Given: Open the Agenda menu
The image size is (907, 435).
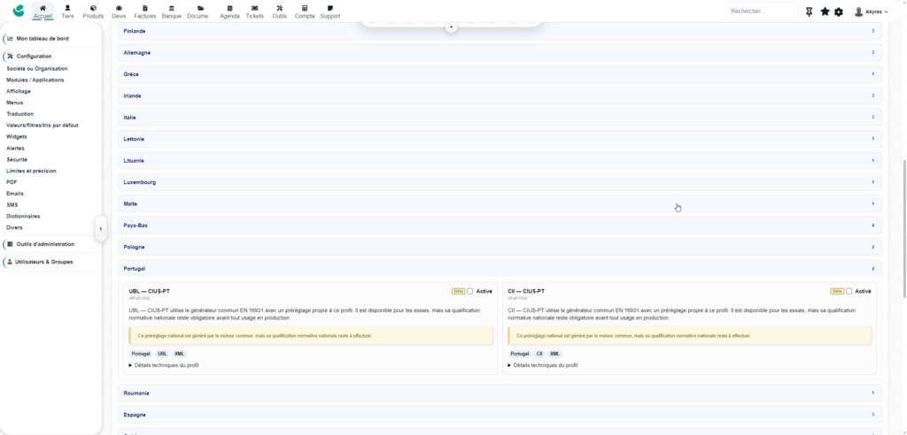Looking at the screenshot, I should pyautogui.click(x=229, y=11).
